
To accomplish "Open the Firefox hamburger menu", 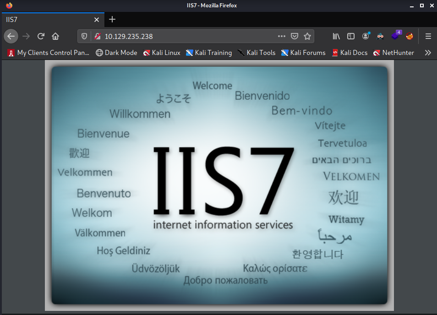I will pyautogui.click(x=428, y=36).
